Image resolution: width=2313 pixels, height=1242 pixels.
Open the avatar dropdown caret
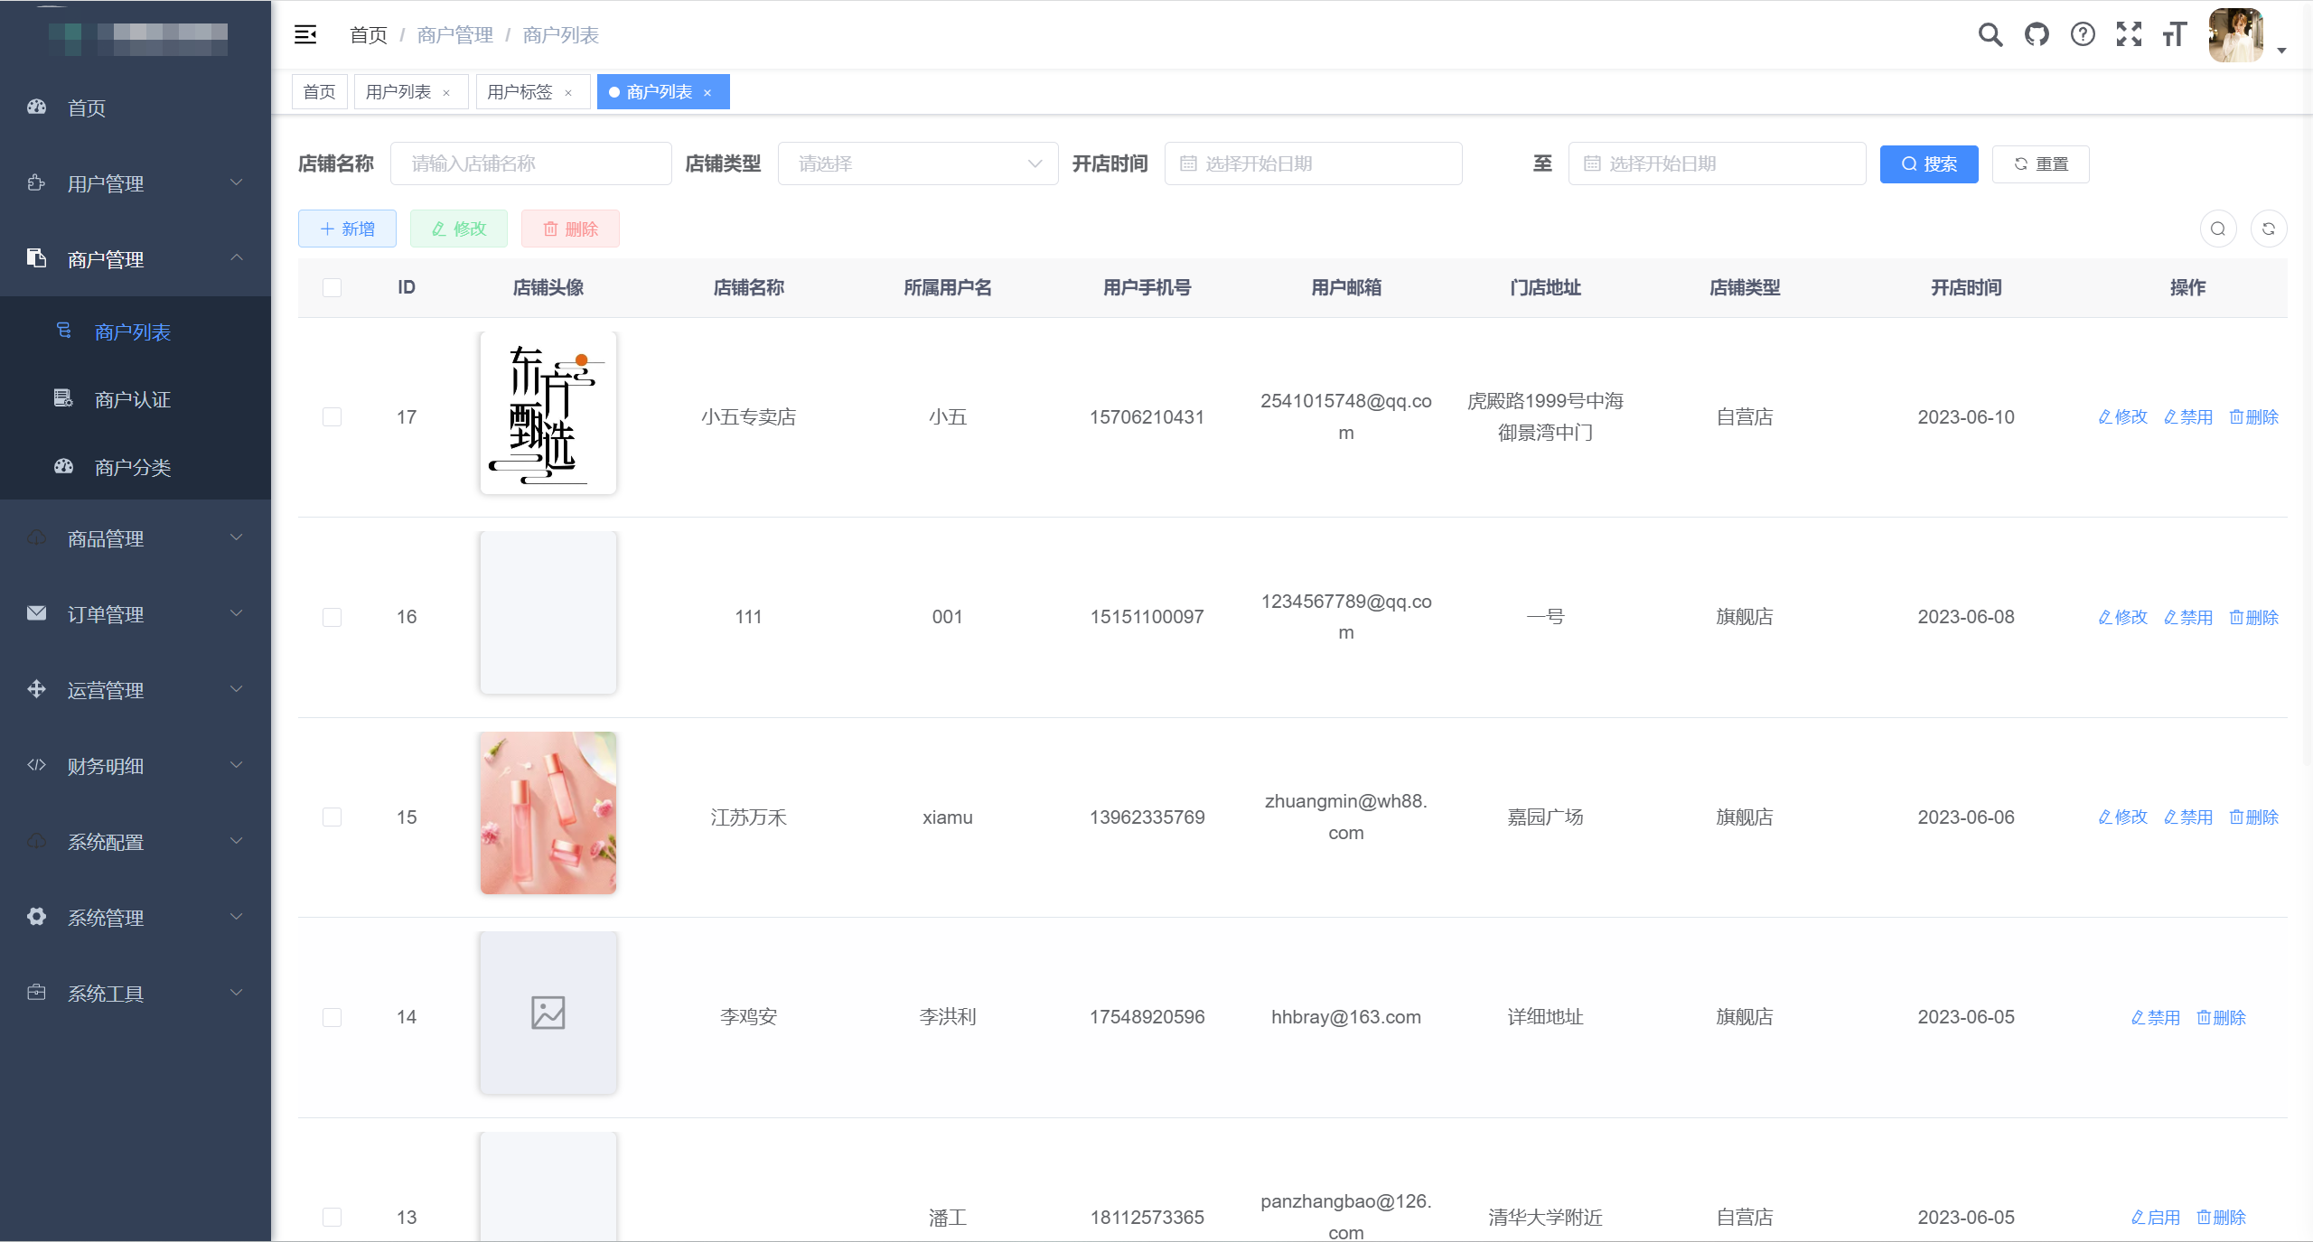2281,51
